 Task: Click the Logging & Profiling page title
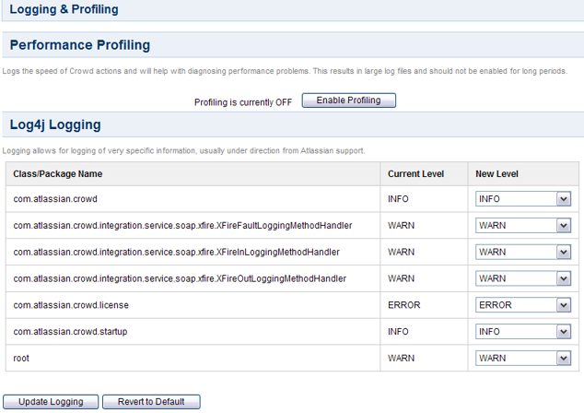pos(64,9)
